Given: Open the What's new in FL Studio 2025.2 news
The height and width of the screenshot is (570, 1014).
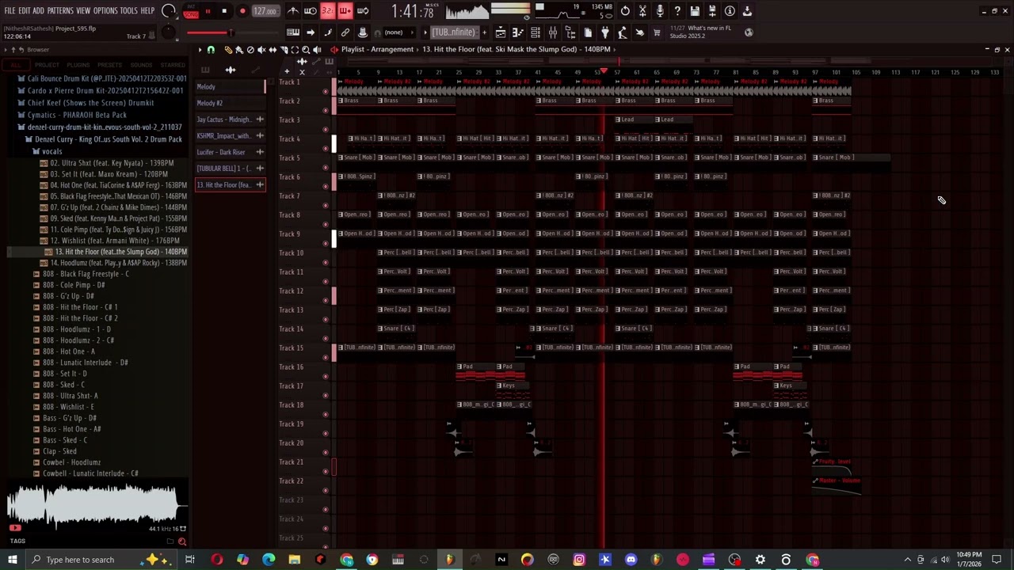Looking at the screenshot, I should 702,32.
